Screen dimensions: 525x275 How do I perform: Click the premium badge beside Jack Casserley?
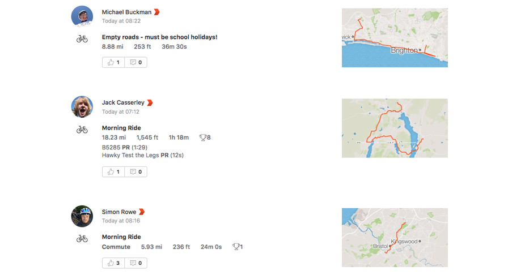tap(150, 102)
